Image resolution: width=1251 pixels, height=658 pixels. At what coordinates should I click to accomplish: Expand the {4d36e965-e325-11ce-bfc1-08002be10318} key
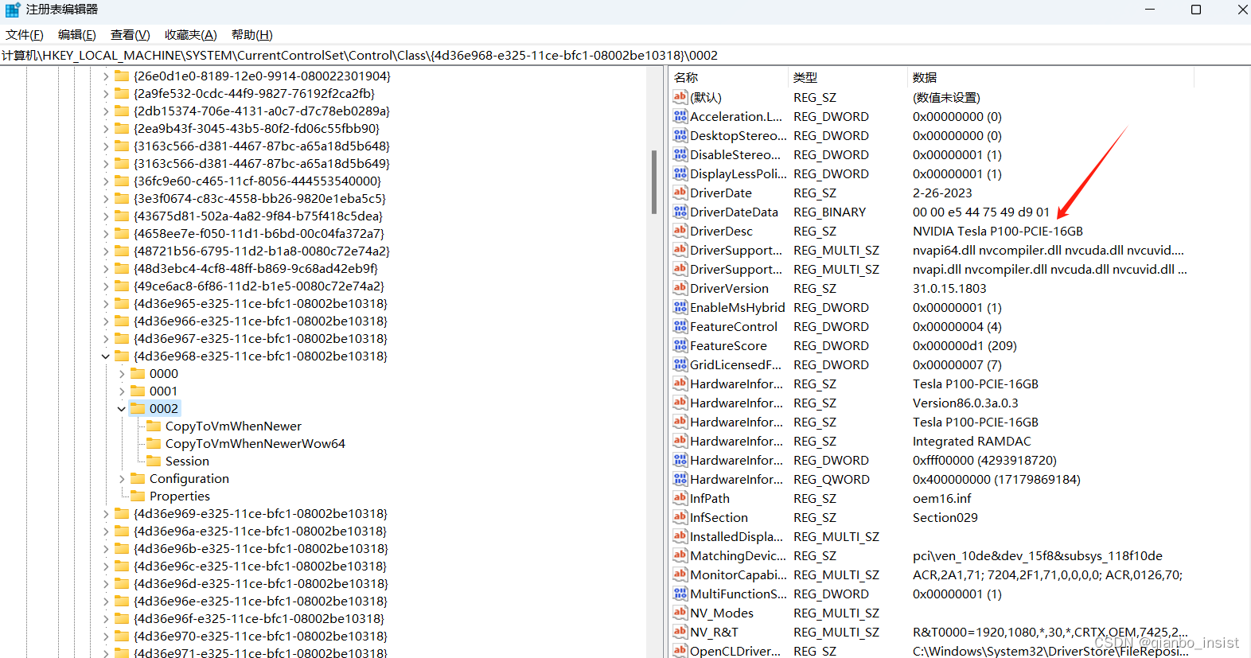106,304
